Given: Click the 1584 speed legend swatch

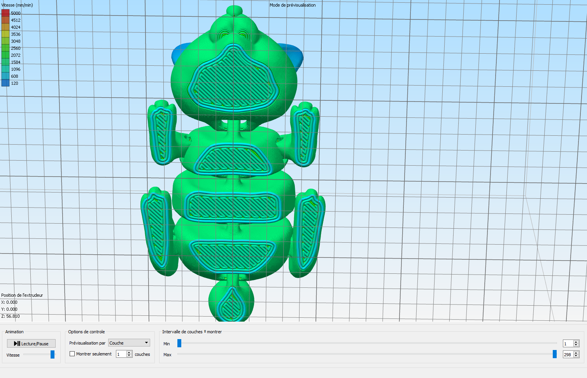Looking at the screenshot, I should click(5, 62).
